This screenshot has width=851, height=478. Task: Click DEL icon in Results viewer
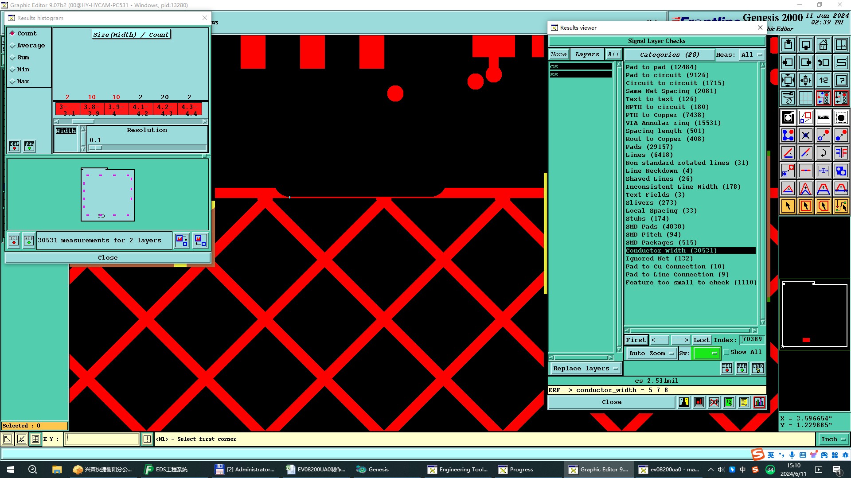pos(727,368)
